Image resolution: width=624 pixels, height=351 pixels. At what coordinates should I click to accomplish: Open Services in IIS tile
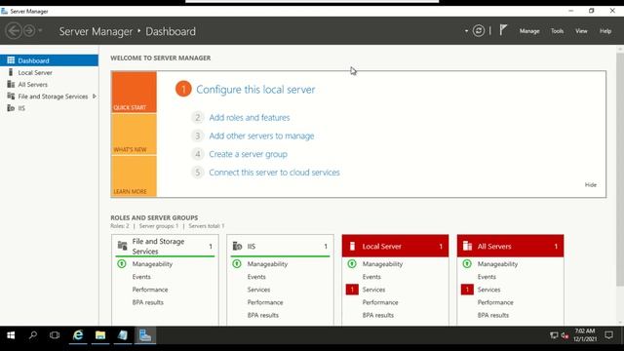coord(258,290)
